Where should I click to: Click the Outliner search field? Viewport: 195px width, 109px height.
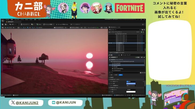(x=127, y=30)
